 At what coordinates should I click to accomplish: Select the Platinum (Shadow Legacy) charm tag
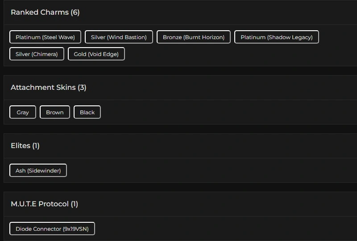tap(277, 37)
